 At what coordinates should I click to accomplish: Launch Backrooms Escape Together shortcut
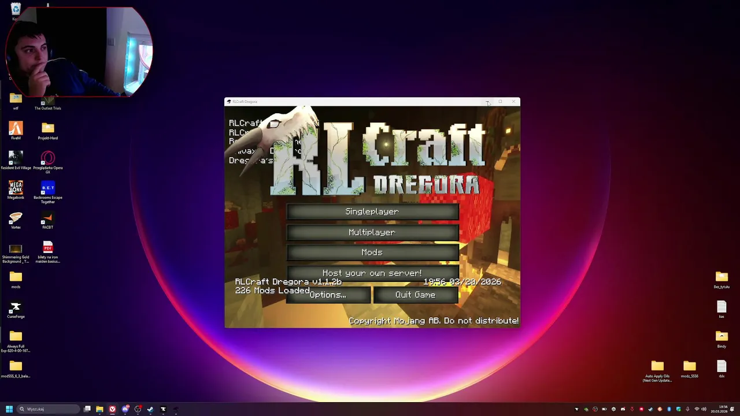tap(47, 191)
